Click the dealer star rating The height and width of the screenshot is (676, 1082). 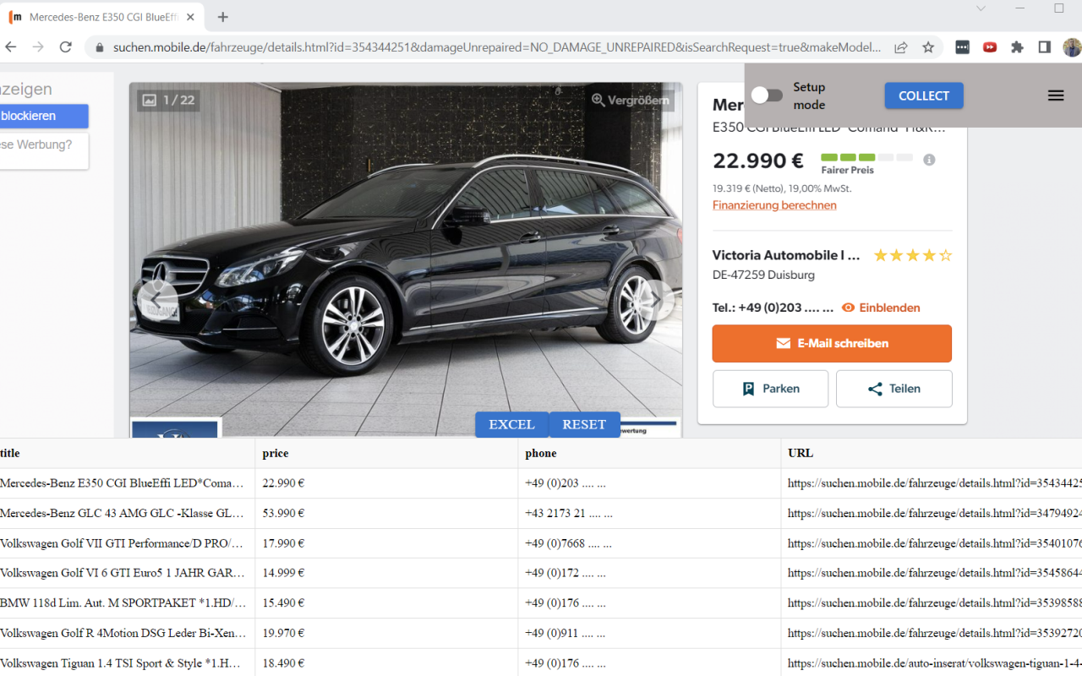point(913,255)
